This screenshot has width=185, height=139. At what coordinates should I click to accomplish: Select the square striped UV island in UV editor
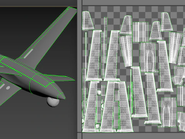pyautogui.click(x=141, y=32)
